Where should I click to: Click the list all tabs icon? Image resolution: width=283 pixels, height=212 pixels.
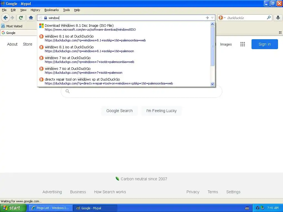(x=280, y=33)
